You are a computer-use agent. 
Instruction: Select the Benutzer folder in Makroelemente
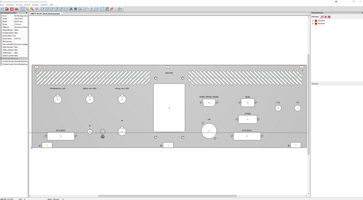(321, 24)
